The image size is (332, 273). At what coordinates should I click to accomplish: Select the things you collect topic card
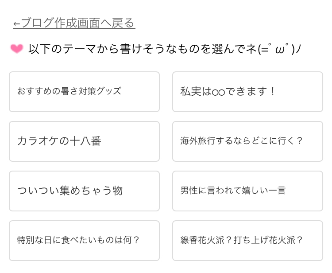pos(84,191)
